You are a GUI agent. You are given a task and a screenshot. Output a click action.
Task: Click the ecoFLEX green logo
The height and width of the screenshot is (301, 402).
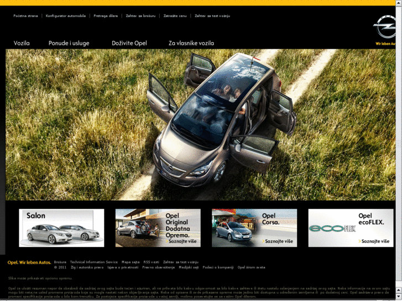point(332,228)
